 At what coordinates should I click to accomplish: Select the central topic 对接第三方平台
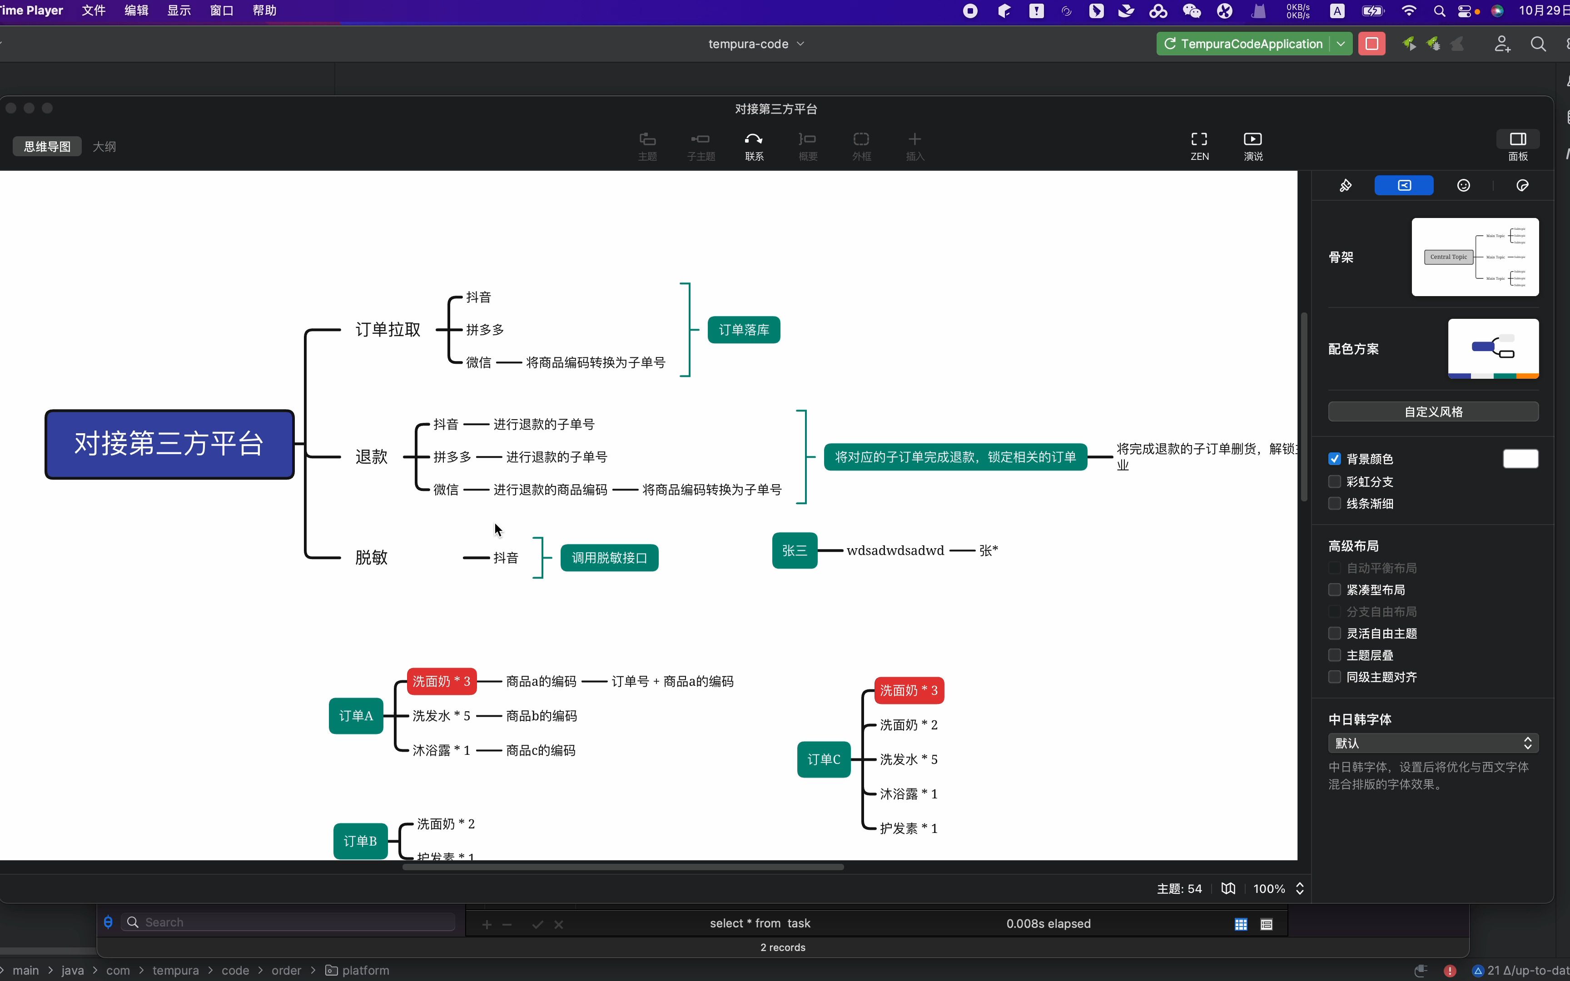[169, 444]
